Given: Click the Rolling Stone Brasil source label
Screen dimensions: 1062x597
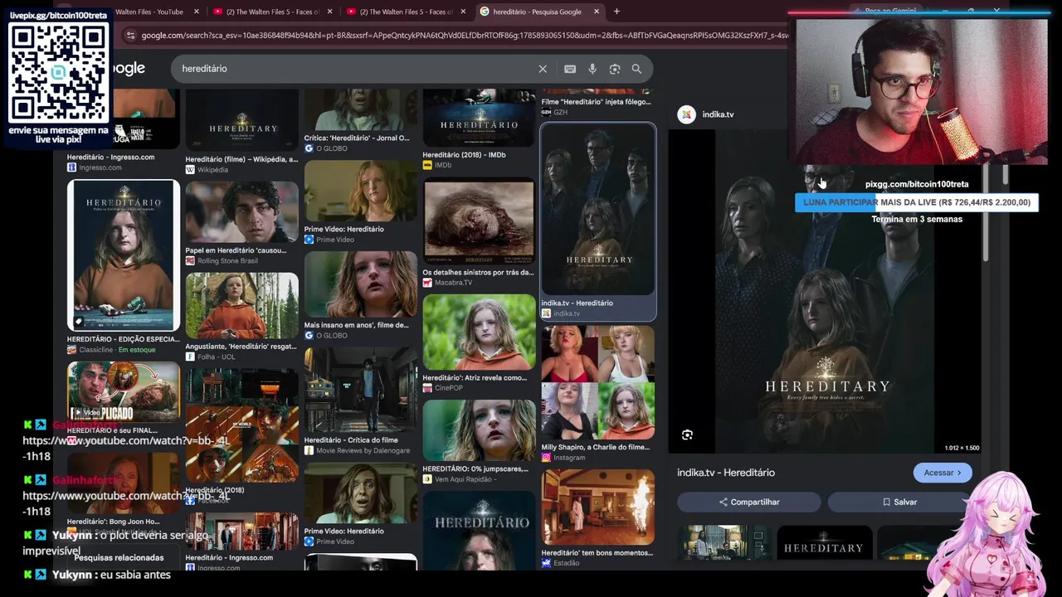Looking at the screenshot, I should tap(227, 261).
